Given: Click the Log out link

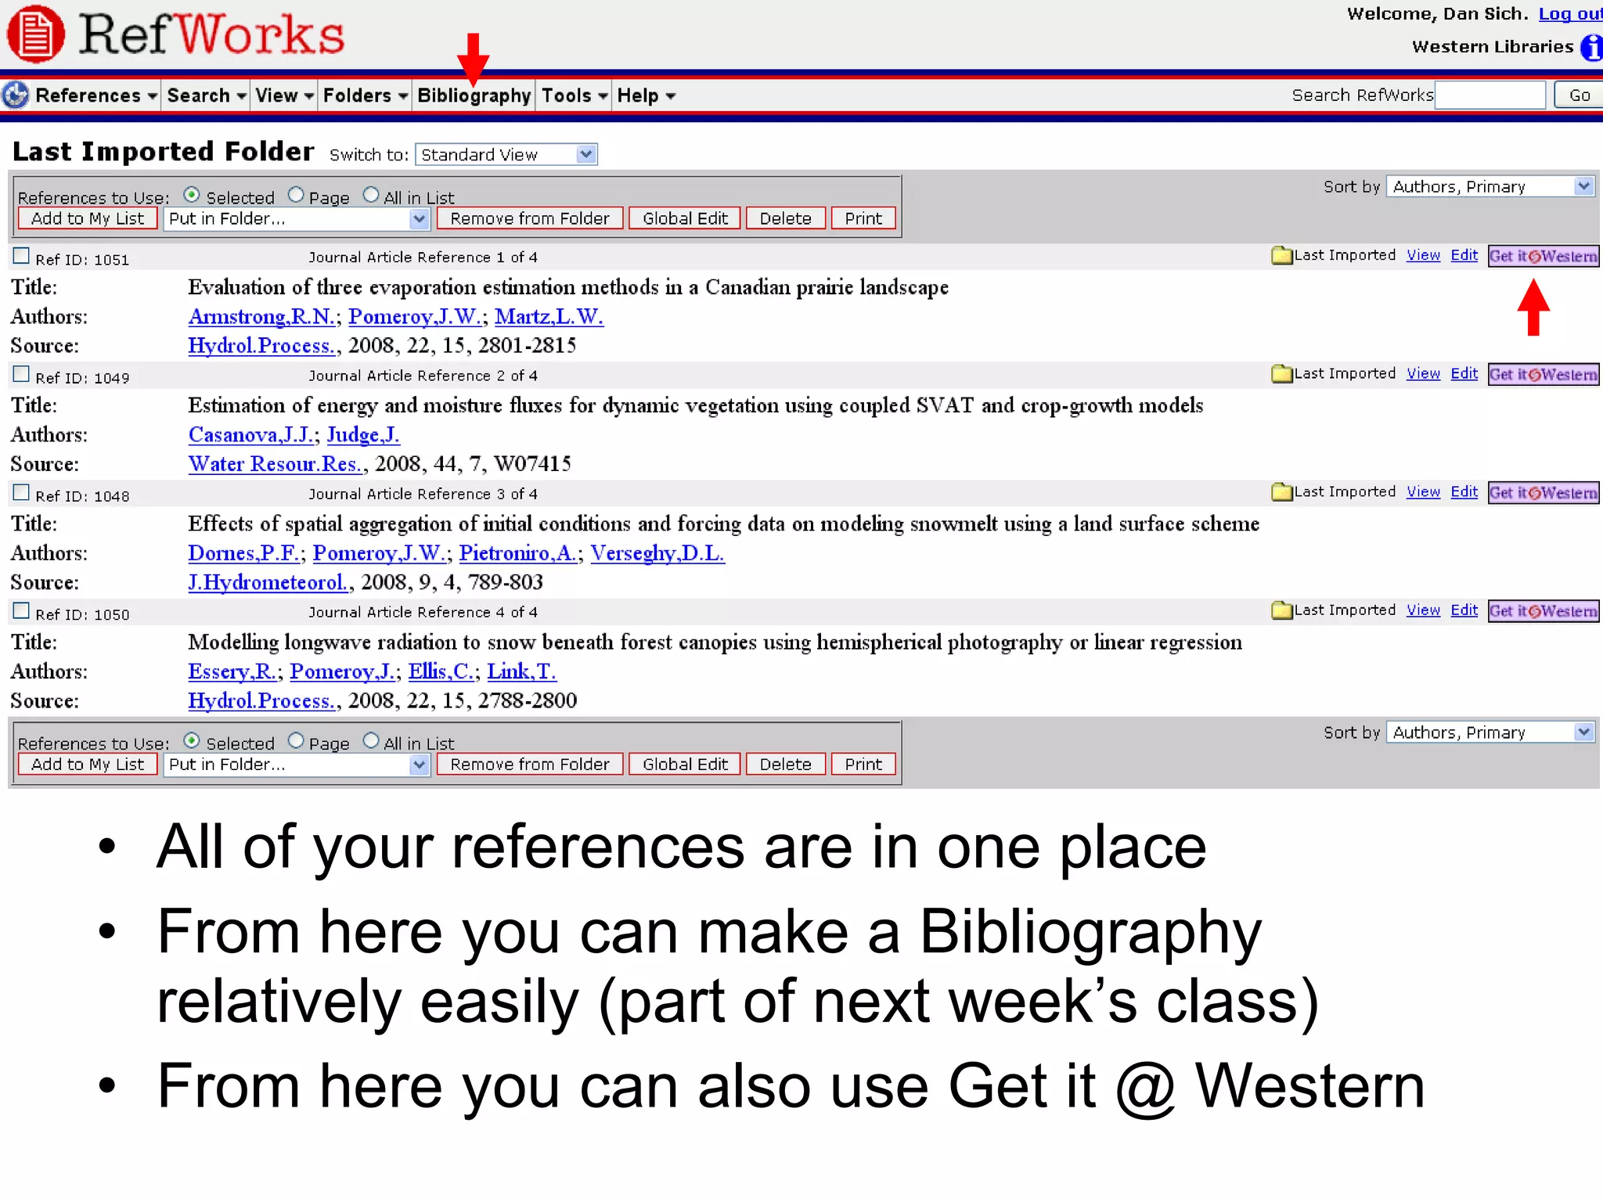Looking at the screenshot, I should click(1570, 14).
